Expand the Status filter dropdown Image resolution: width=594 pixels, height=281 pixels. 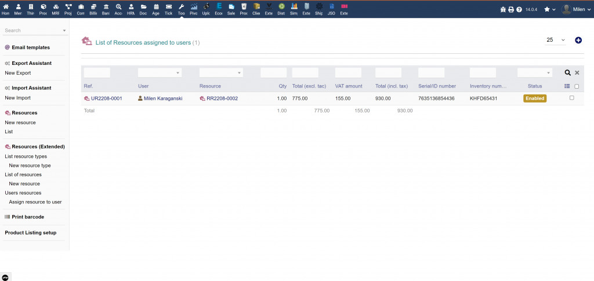coord(538,73)
